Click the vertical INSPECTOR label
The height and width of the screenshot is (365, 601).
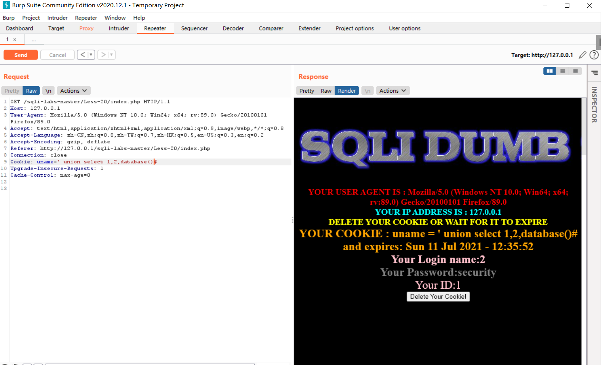click(x=594, y=105)
